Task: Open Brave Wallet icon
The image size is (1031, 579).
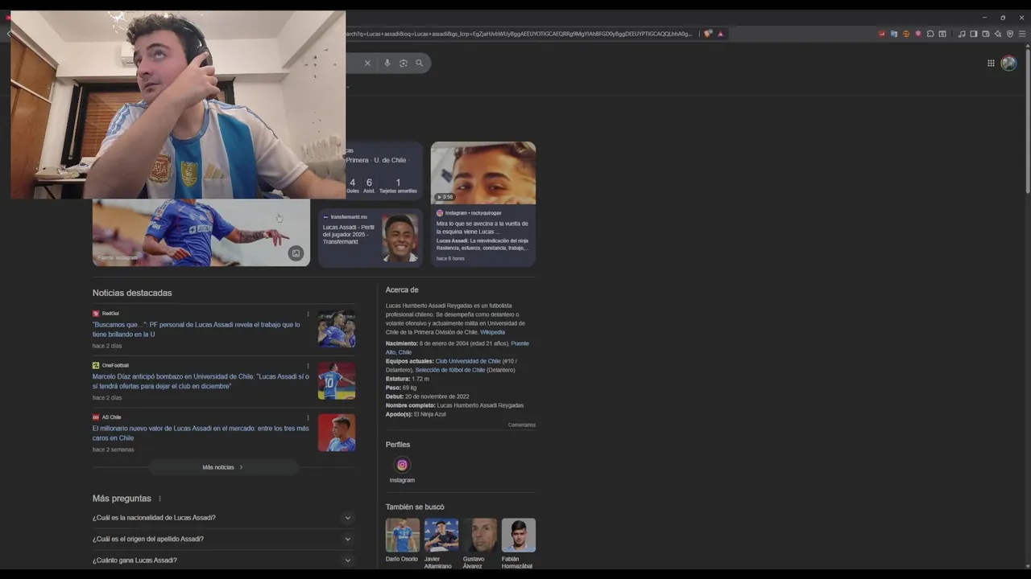Action: (986, 34)
